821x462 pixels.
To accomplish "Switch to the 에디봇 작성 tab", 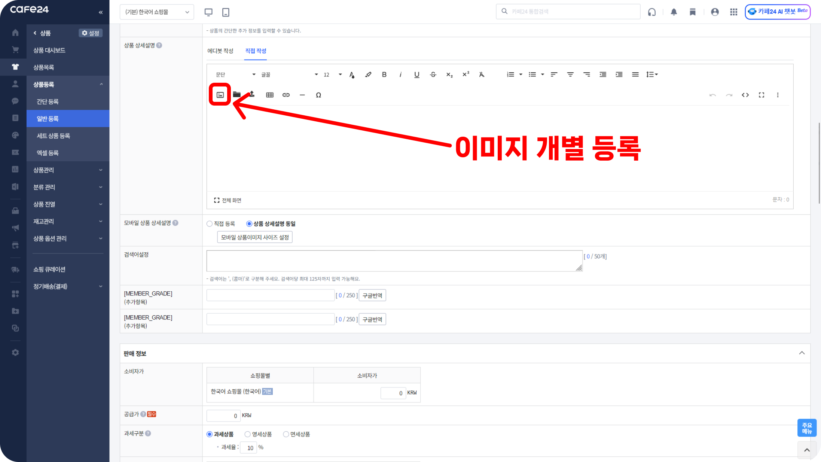I will [x=220, y=51].
